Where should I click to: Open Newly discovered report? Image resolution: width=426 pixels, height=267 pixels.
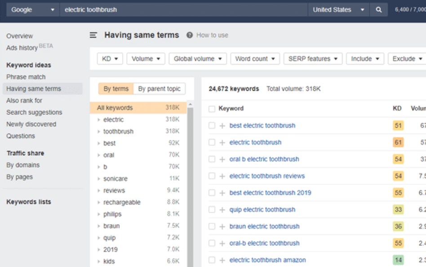[x=31, y=124]
